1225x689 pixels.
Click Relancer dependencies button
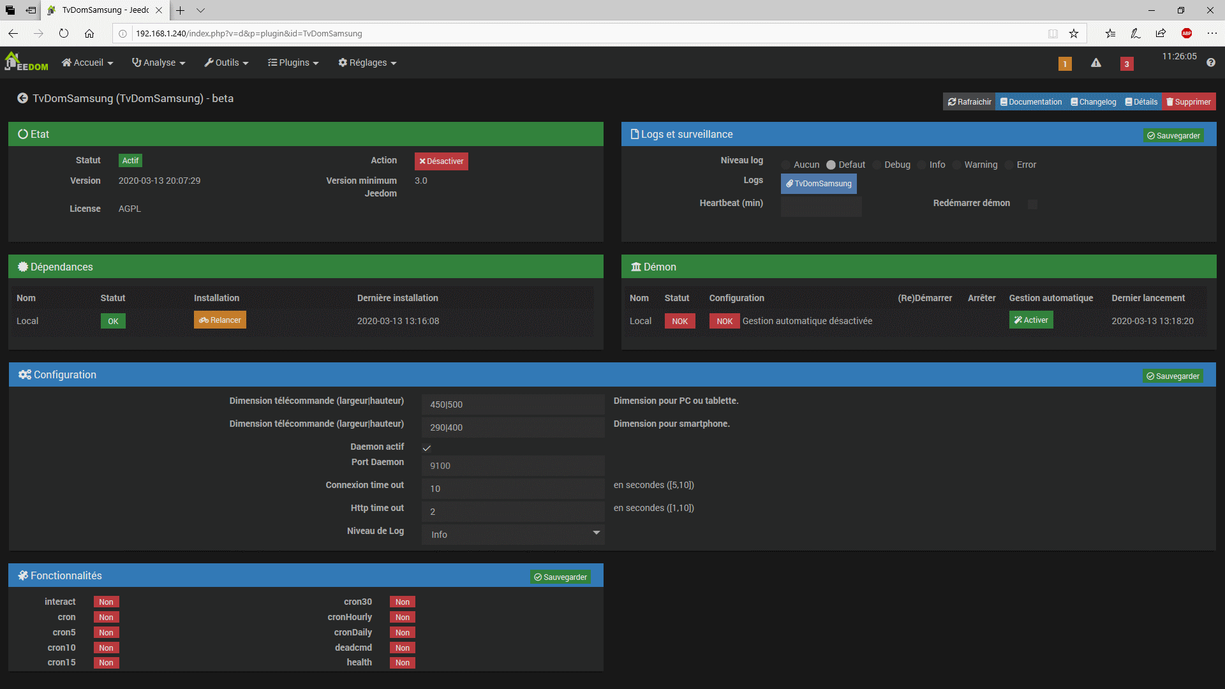point(220,320)
